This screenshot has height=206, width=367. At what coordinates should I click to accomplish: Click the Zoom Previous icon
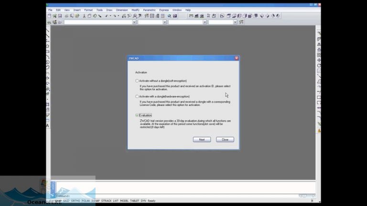click(x=140, y=16)
